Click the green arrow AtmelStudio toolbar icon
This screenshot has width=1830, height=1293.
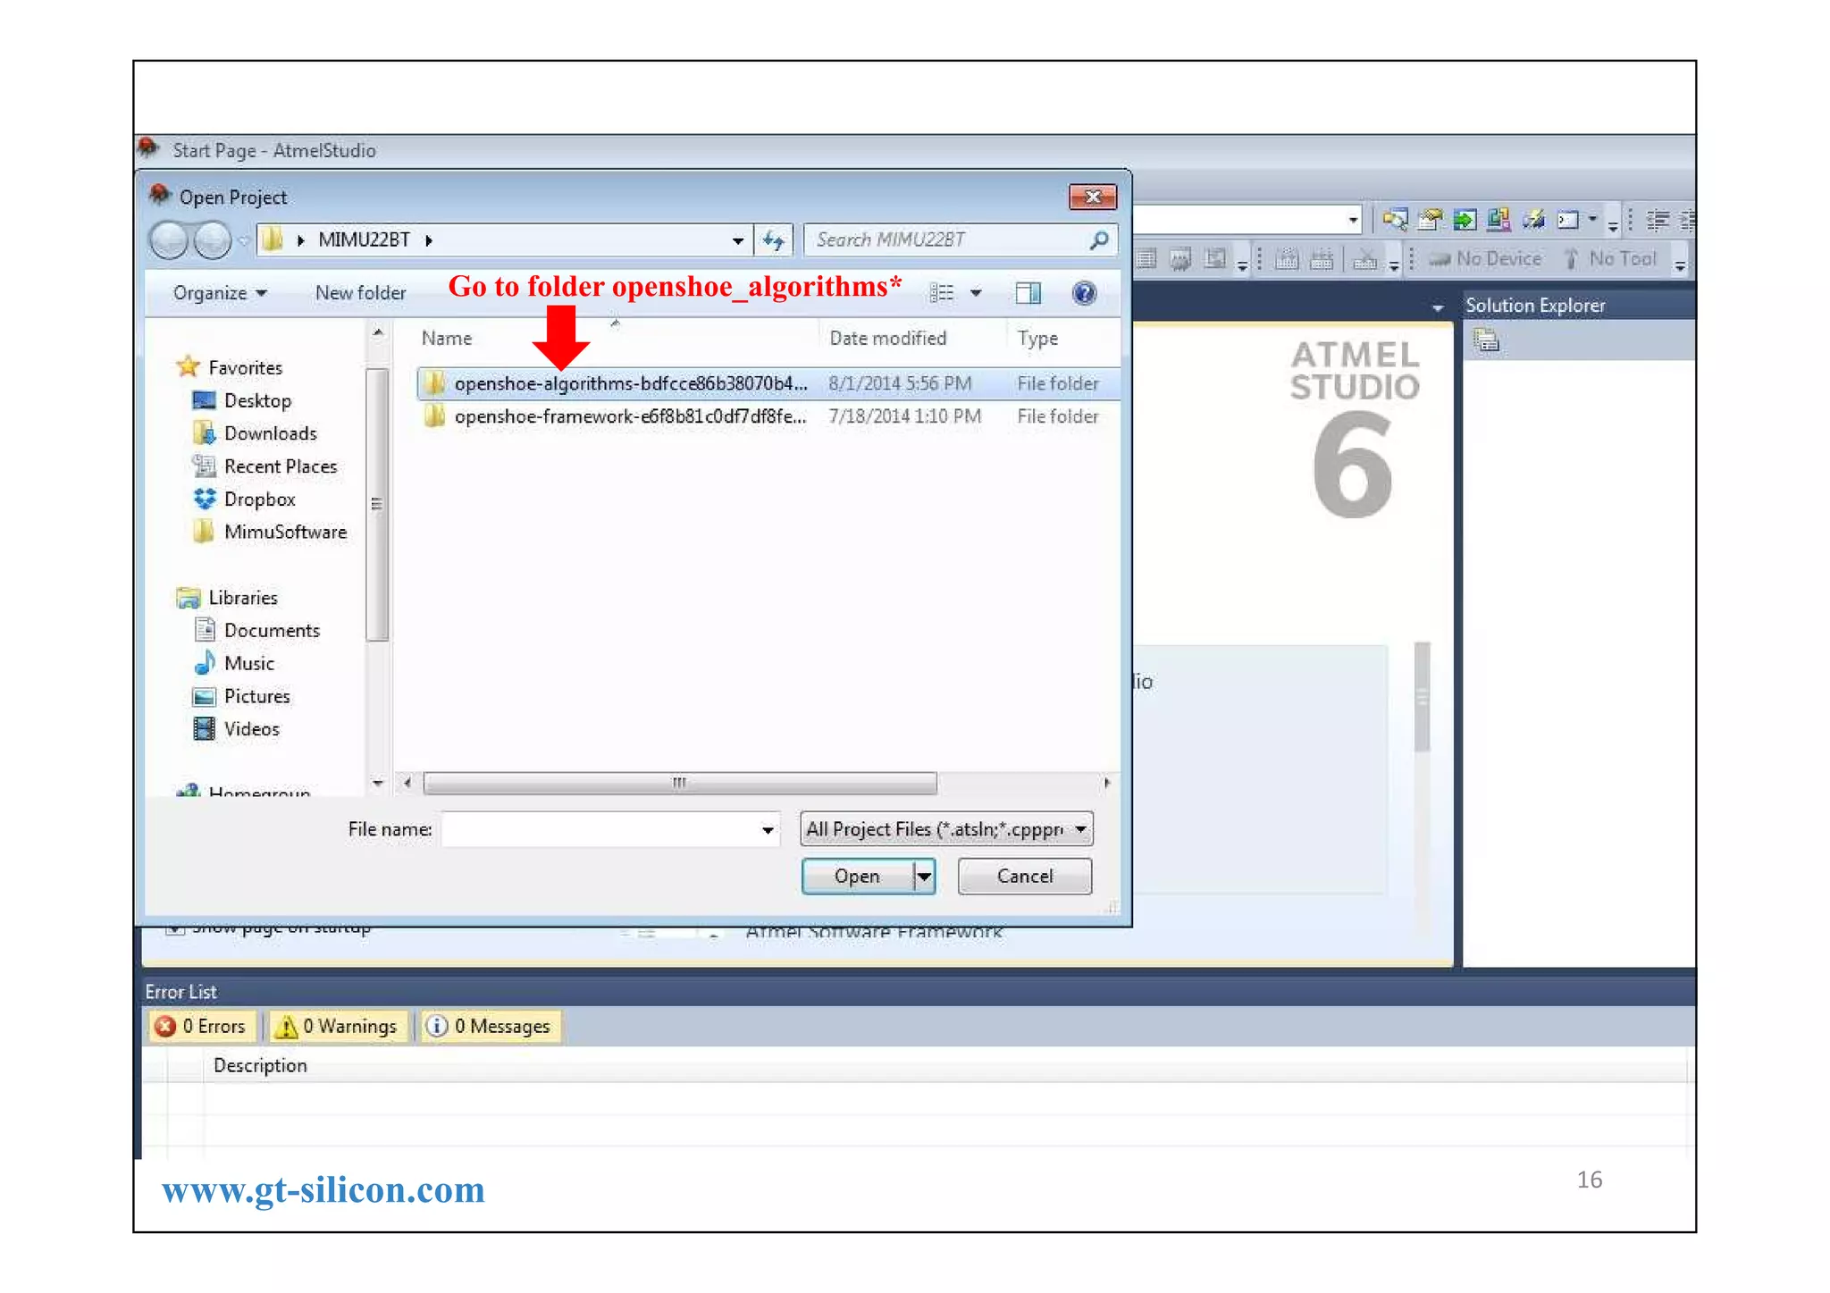click(1465, 219)
